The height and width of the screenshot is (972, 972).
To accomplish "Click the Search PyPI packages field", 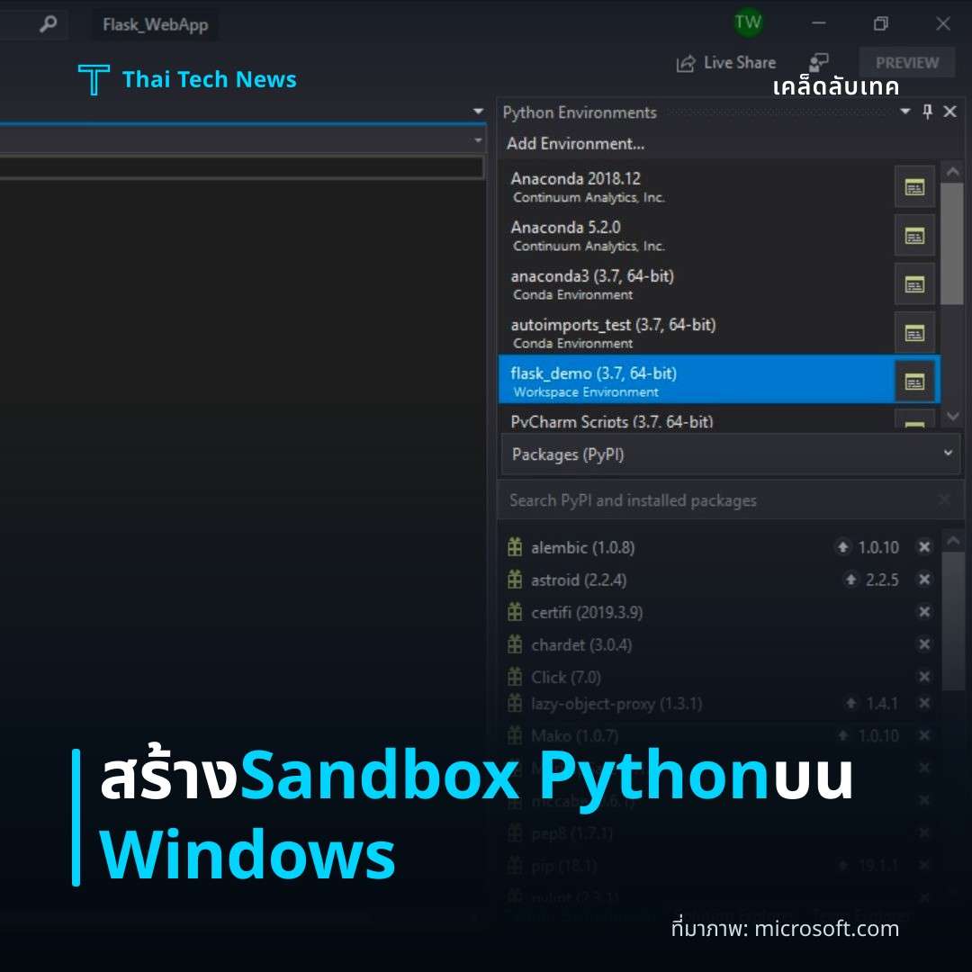I will point(730,500).
